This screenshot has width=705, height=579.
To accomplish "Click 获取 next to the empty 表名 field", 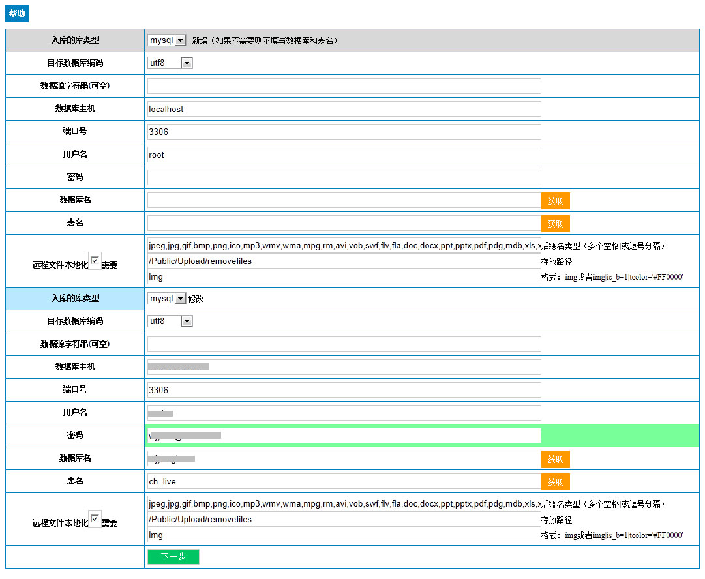I will click(x=555, y=224).
